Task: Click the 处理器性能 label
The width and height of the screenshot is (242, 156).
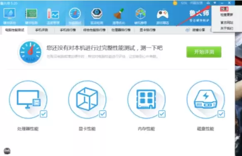Action: pos(28,129)
